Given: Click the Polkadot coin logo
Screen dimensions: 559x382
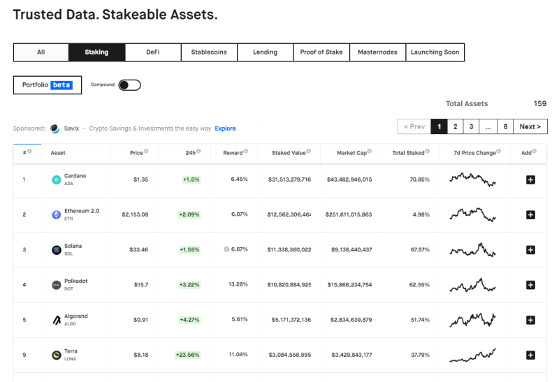Looking at the screenshot, I should click(x=57, y=285).
